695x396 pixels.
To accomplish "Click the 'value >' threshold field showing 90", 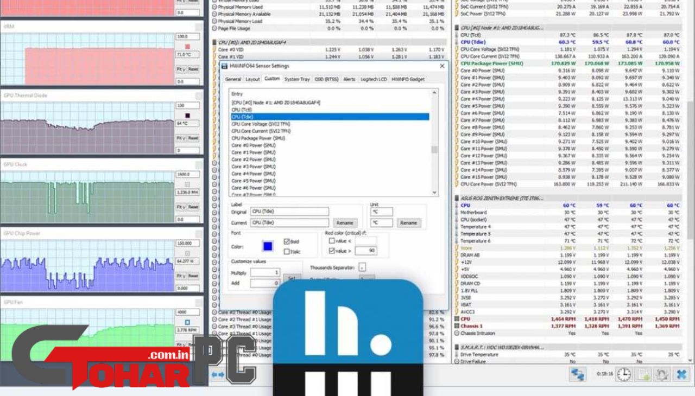I will coord(366,251).
